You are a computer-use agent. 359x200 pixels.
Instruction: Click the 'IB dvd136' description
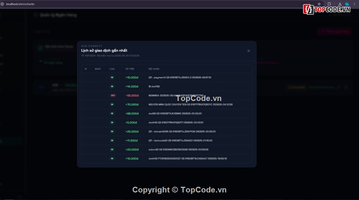click(x=154, y=86)
